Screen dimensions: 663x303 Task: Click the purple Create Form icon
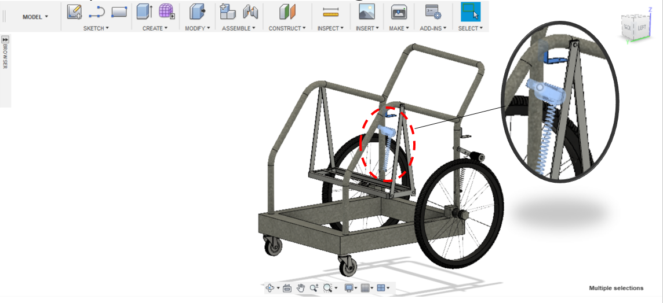click(166, 12)
